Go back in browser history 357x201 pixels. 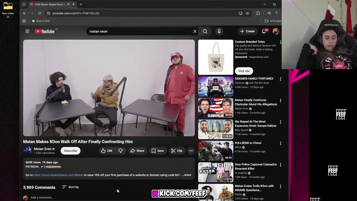[24, 13]
